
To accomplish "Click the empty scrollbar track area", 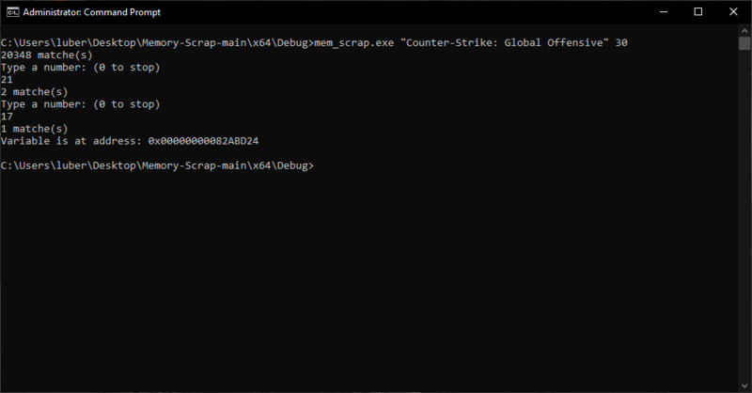I will coord(744,216).
